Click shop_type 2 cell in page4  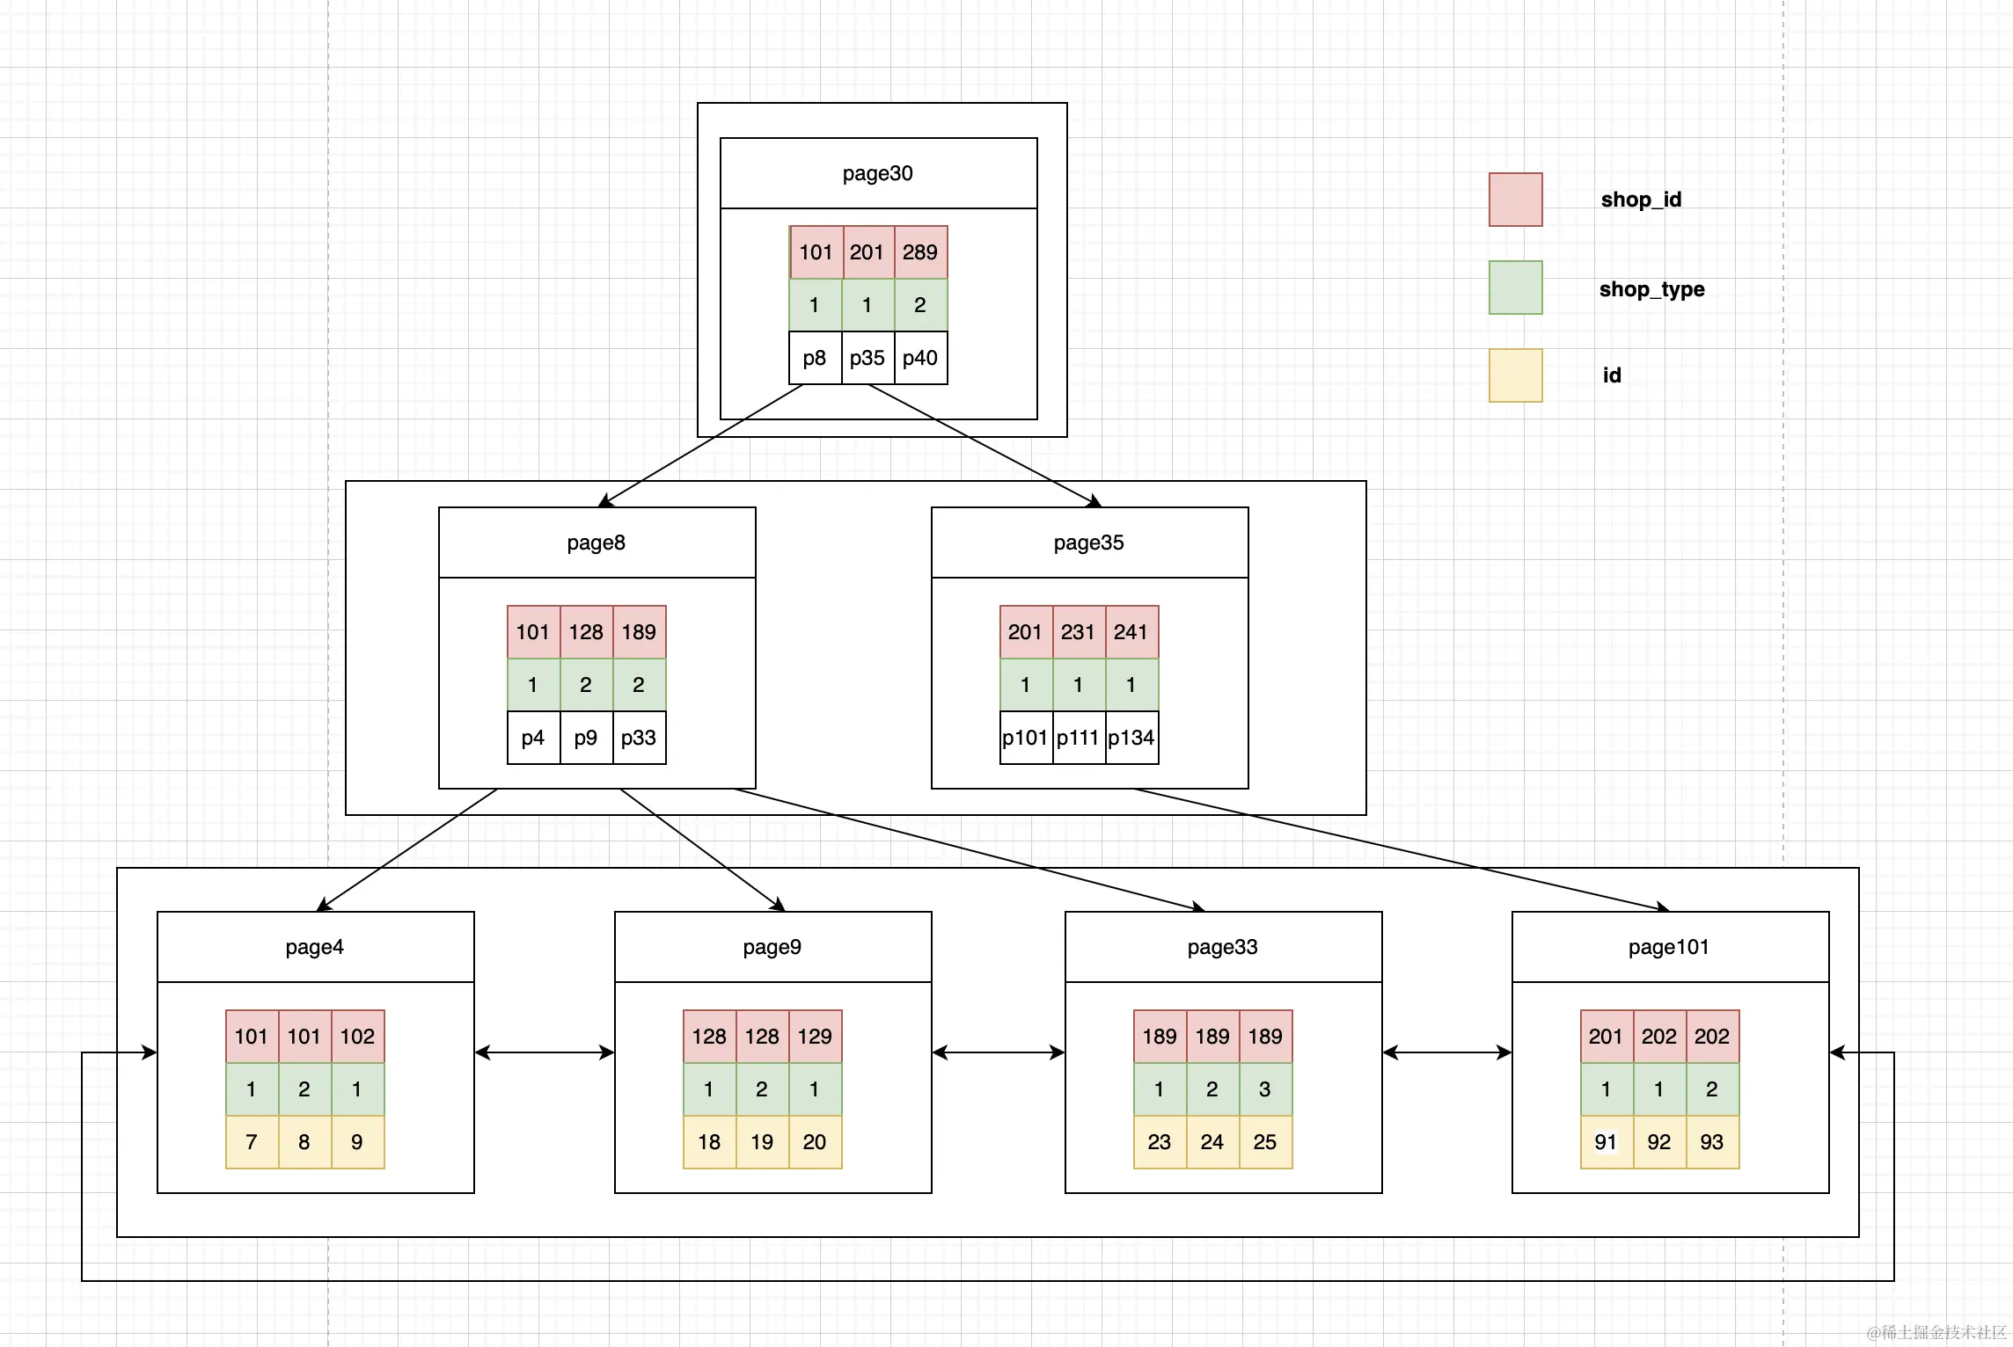point(305,1089)
